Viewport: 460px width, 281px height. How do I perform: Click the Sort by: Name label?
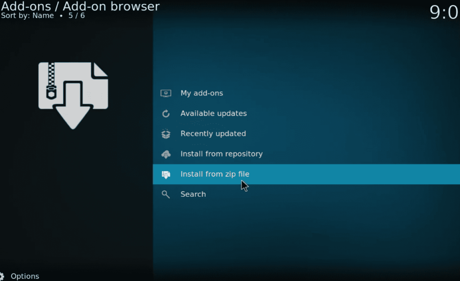click(x=27, y=16)
